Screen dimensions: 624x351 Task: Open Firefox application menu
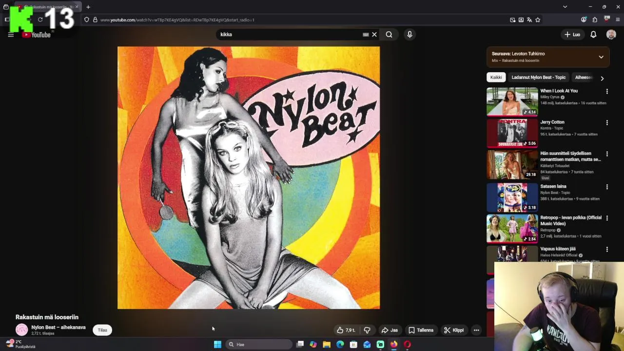(618, 20)
